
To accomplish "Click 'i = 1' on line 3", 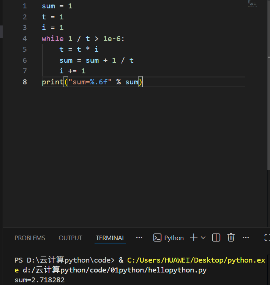I will [53, 28].
